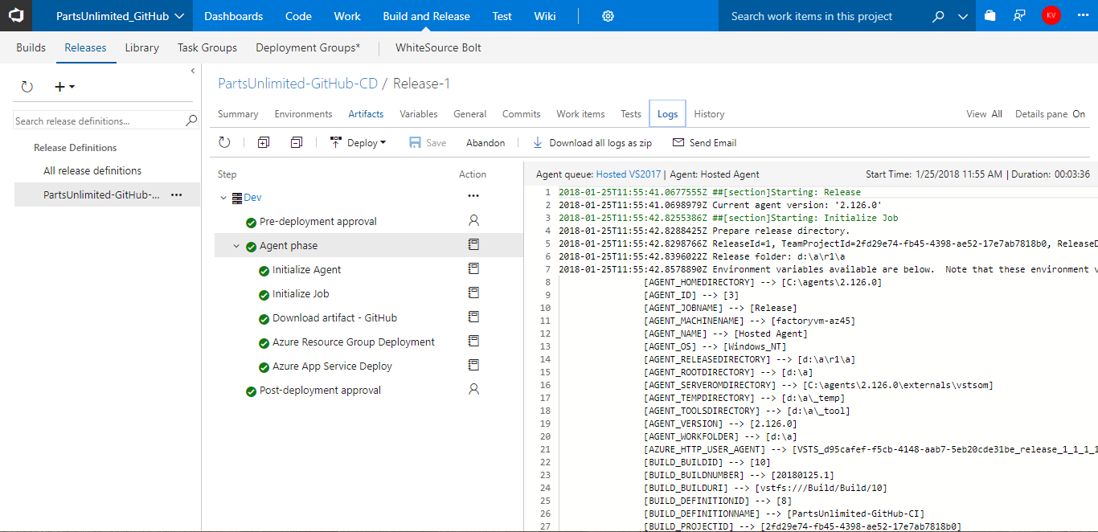View logs icon for Agent phase
Viewport: 1098px width, 532px height.
click(473, 244)
